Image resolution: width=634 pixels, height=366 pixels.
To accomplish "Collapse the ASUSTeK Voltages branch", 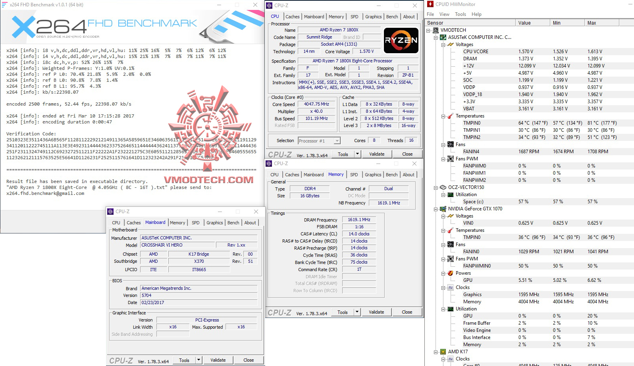I will pos(443,45).
